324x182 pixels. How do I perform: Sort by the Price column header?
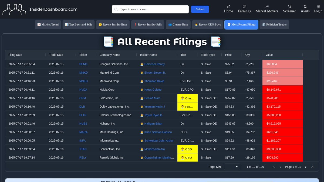228,55
